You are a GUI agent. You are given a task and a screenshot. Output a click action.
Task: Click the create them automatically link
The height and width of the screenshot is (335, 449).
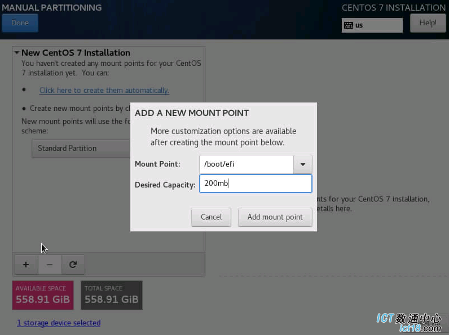click(x=104, y=90)
